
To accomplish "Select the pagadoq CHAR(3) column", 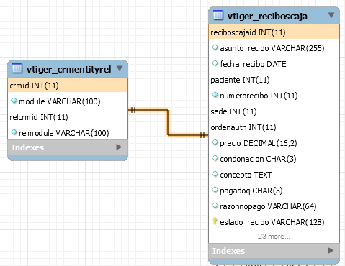I will click(x=274, y=191).
